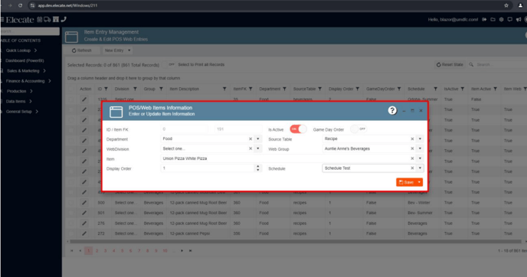Open the settings gear in top-right header
The width and height of the screenshot is (527, 277).
pyautogui.click(x=501, y=19)
